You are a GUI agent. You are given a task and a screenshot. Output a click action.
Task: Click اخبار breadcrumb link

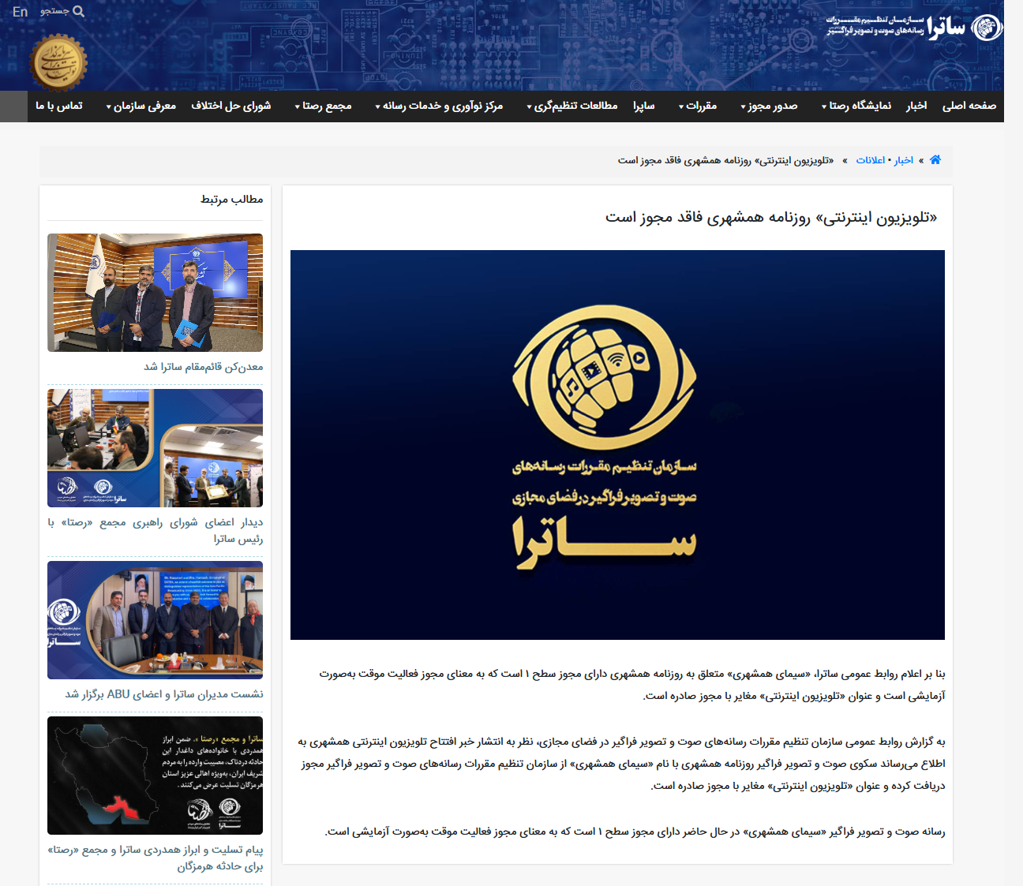[904, 160]
